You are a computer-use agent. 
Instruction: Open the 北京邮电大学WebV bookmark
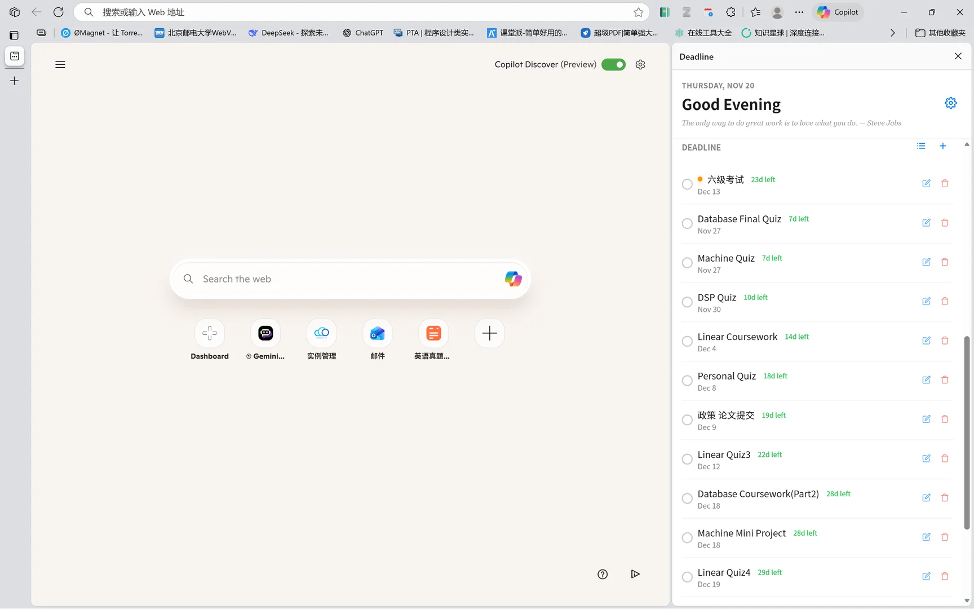[x=196, y=33]
